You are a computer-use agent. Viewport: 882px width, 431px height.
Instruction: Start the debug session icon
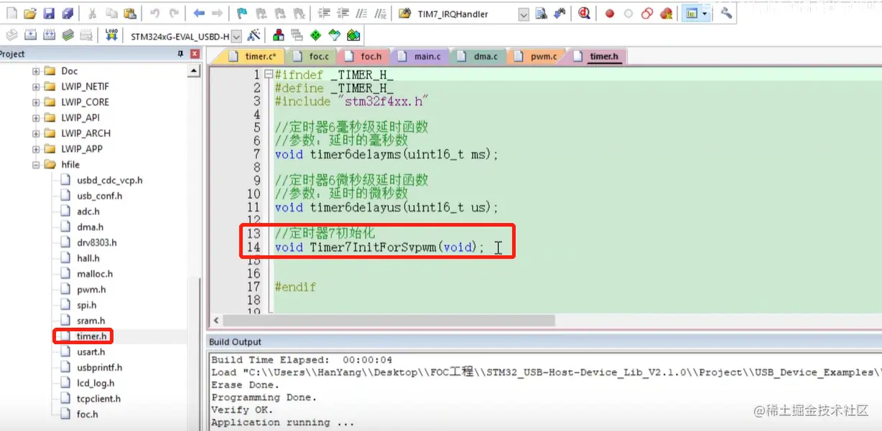[x=584, y=13]
